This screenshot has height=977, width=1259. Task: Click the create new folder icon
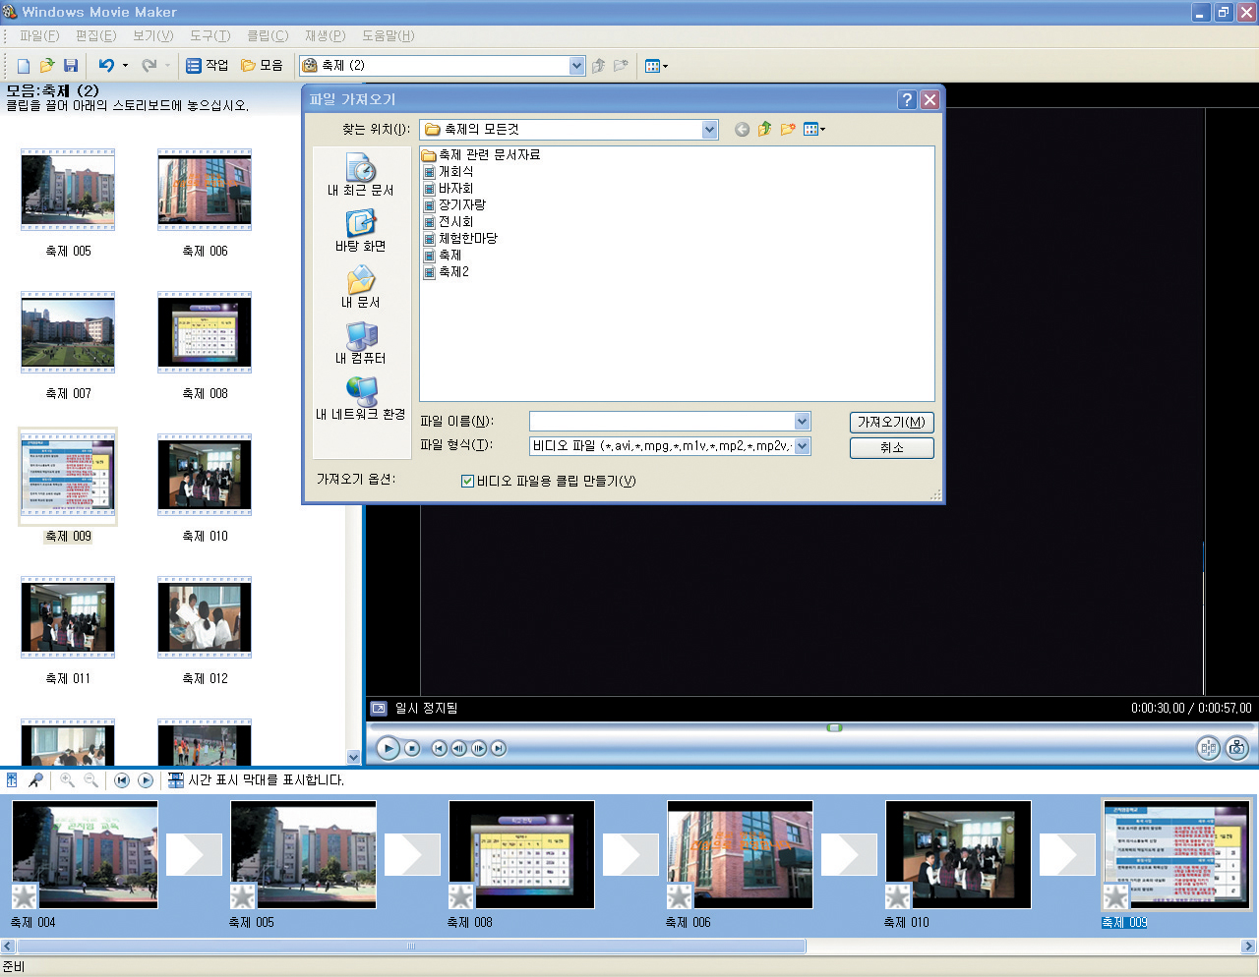tap(787, 130)
